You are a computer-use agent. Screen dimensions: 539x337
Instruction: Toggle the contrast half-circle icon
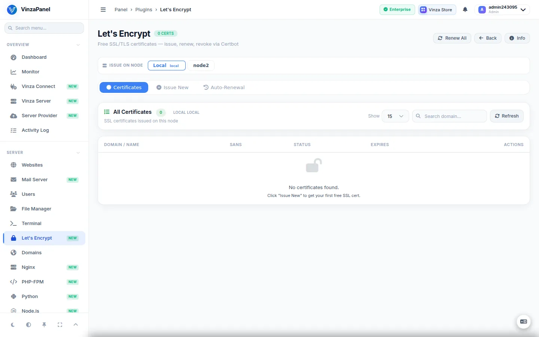pos(28,325)
